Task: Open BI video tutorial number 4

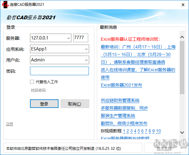Action: [x=135, y=131]
